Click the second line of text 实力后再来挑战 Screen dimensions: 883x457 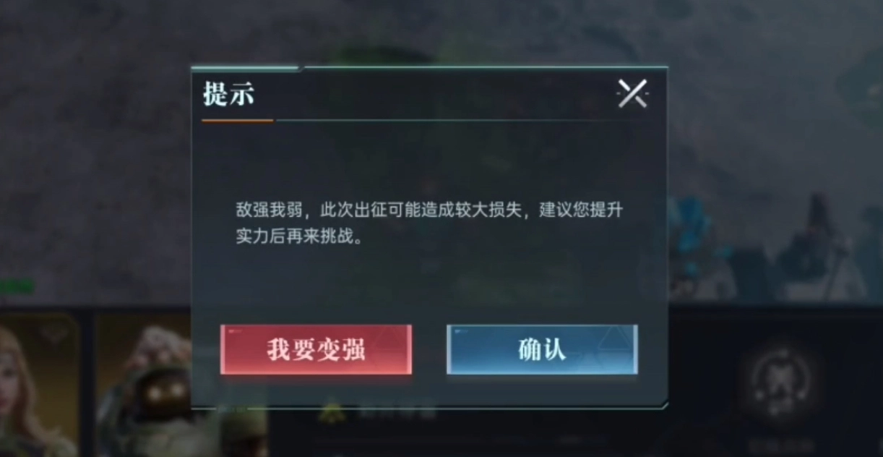299,236
